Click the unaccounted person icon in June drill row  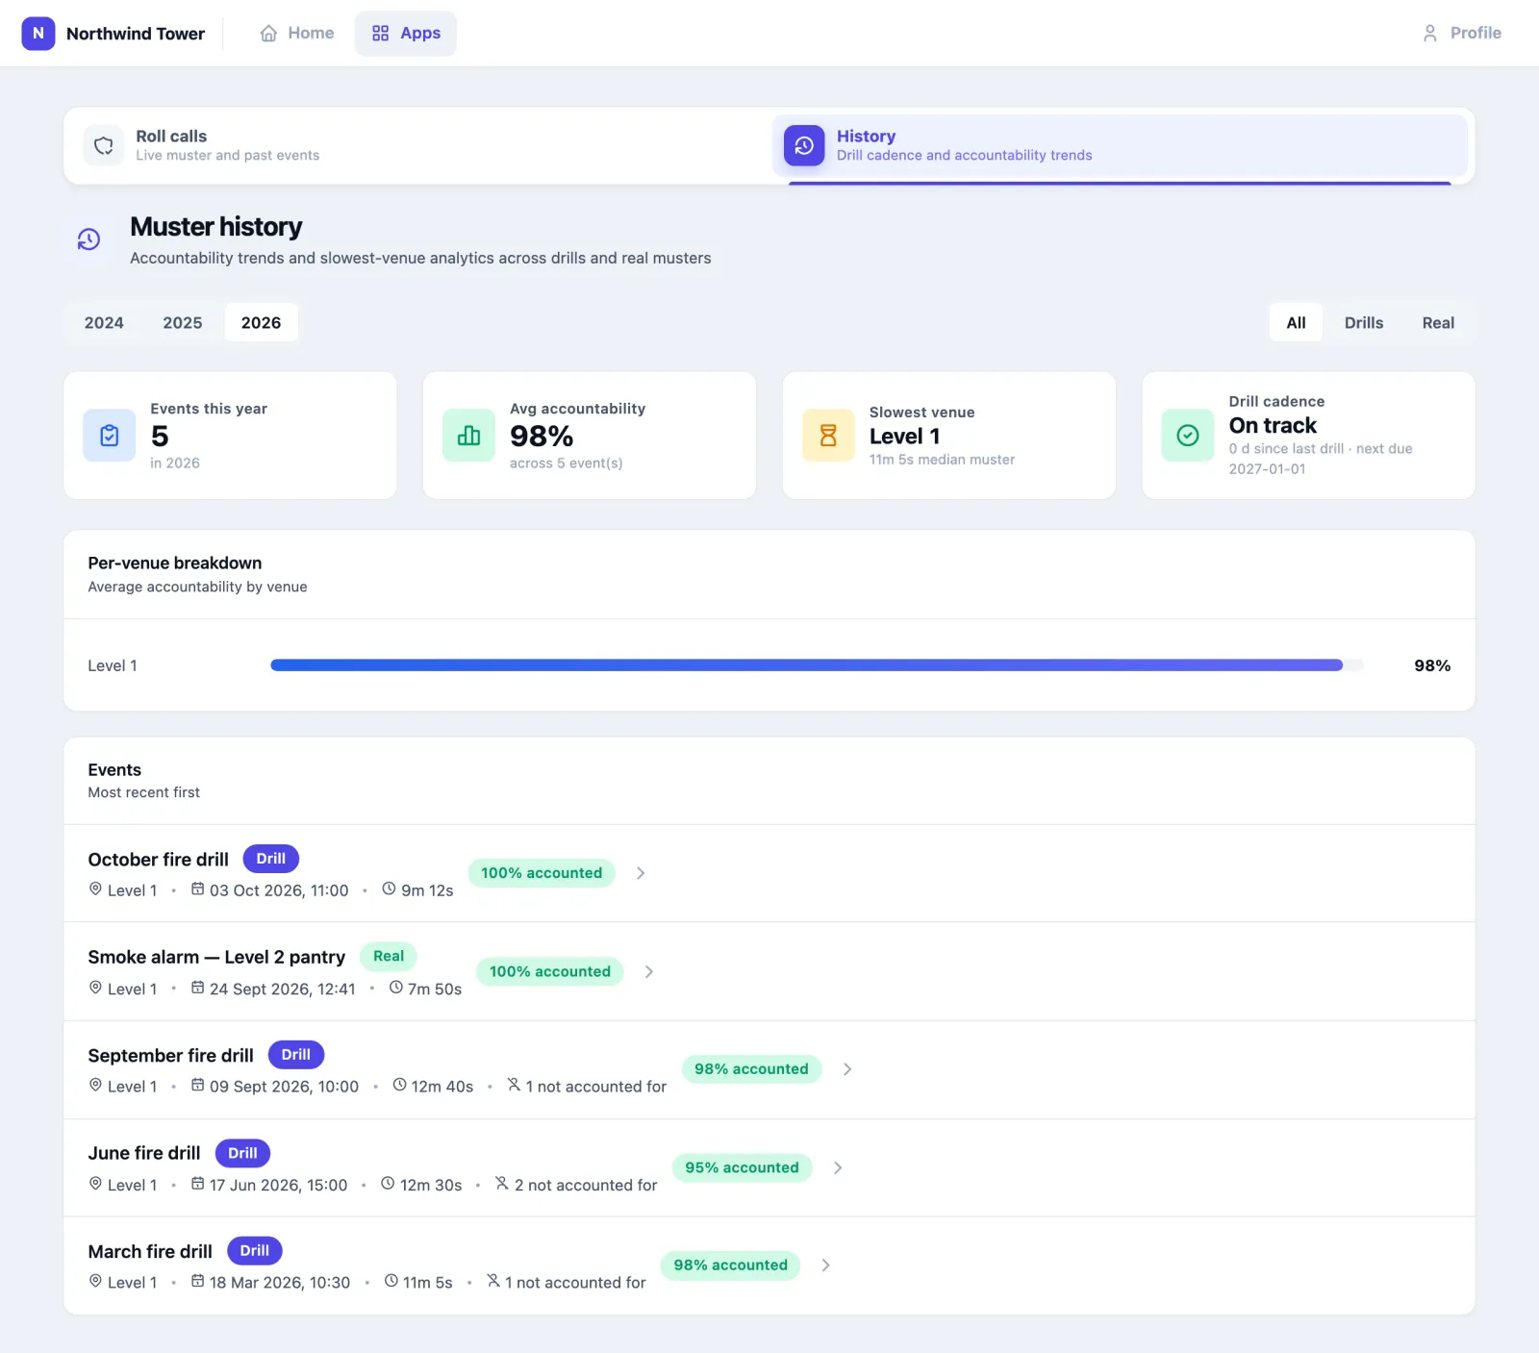[502, 1184]
